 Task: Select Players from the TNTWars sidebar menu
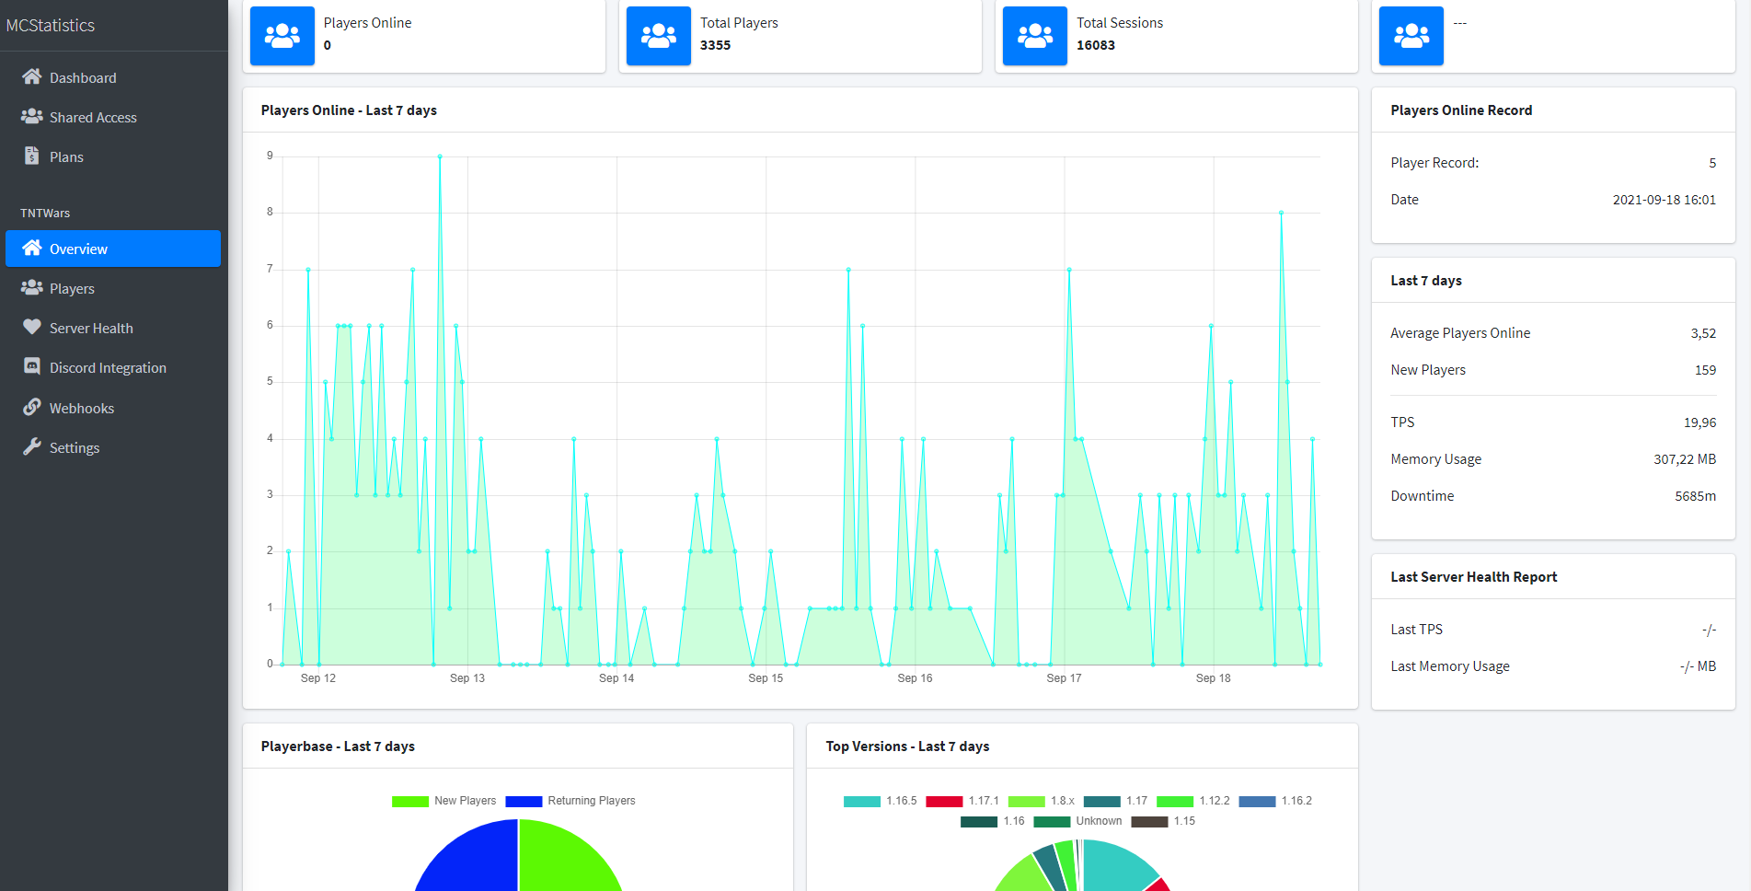point(71,288)
